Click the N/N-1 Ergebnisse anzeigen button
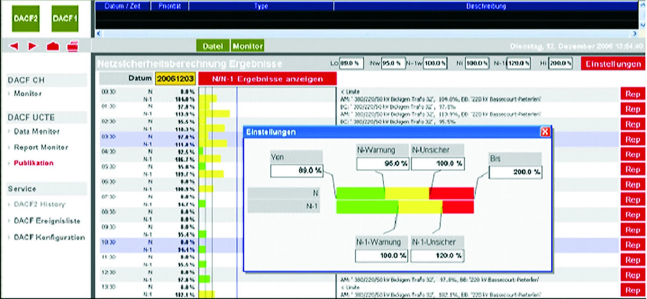 (x=267, y=79)
